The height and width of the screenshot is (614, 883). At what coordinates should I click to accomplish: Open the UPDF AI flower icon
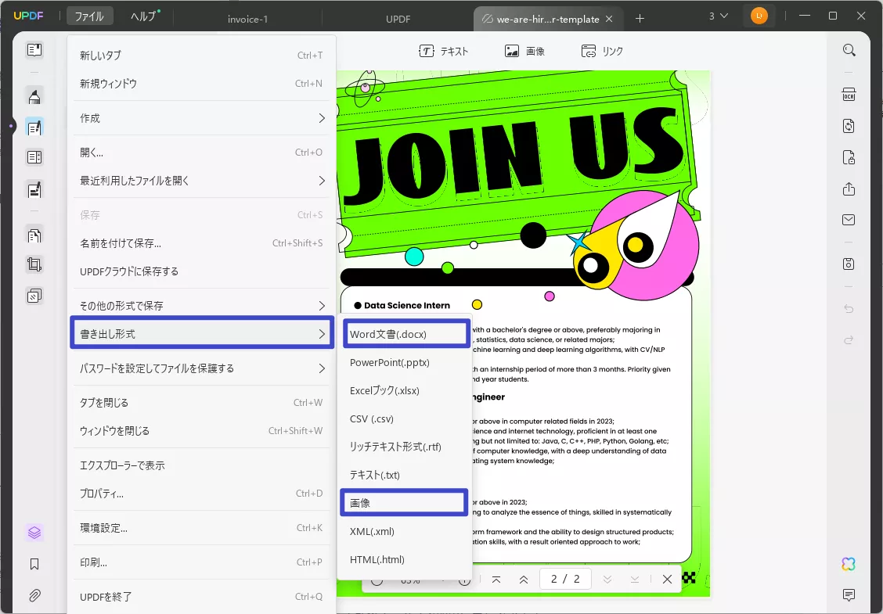849,563
